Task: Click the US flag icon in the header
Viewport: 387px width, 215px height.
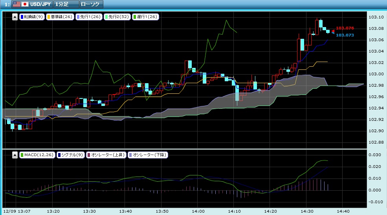Action: [x=17, y=4]
